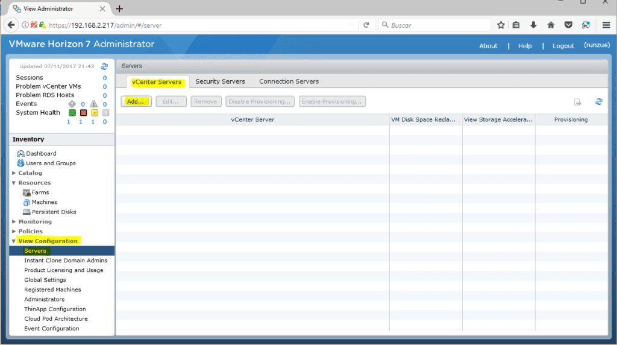
Task: Open Event Configuration
Action: (x=52, y=329)
